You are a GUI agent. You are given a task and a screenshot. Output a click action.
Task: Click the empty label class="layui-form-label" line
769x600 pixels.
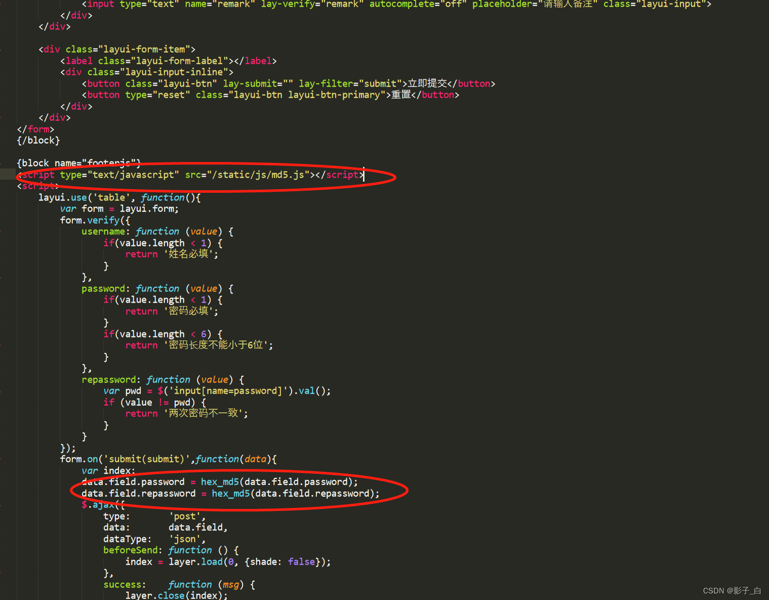pos(169,61)
